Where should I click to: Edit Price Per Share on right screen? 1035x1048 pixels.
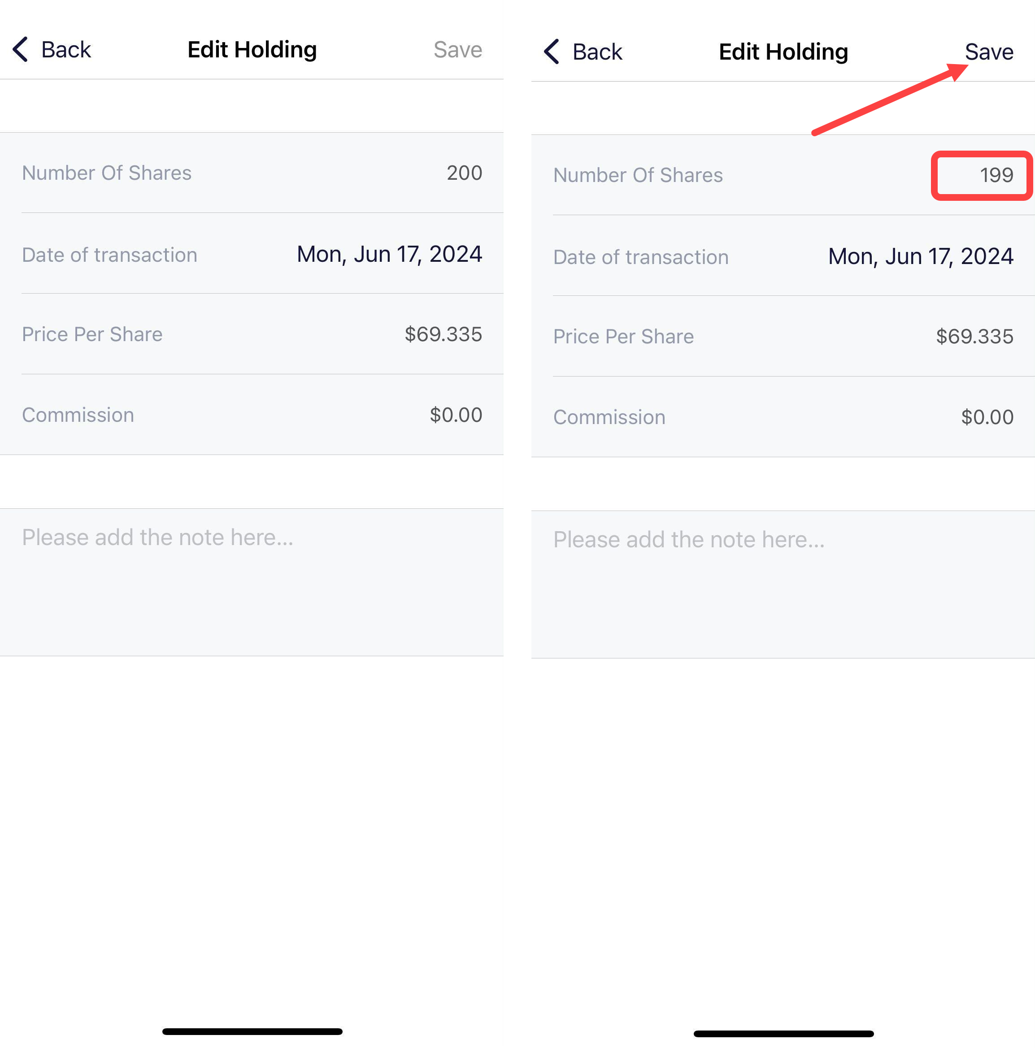point(974,336)
